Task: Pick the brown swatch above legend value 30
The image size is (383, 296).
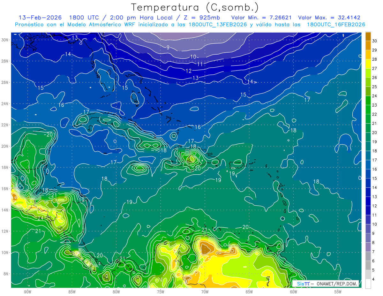Action: pos(368,36)
